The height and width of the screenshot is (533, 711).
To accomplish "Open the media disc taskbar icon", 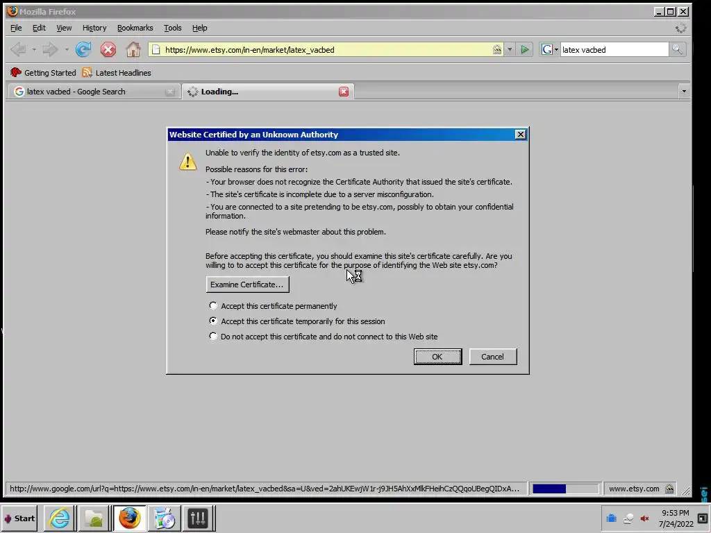I will (x=164, y=518).
